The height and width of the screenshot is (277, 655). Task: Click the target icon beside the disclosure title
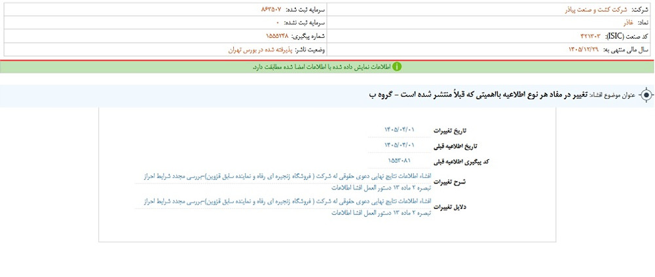[646, 95]
